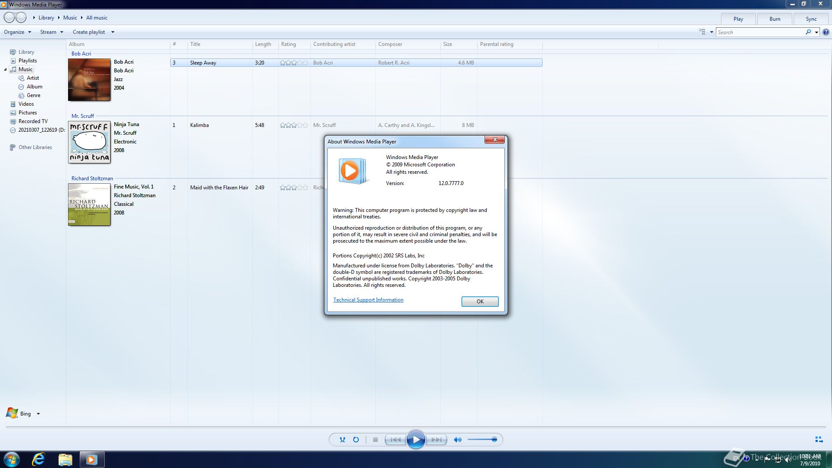This screenshot has height=468, width=832.
Task: Switch to Now Playing view icon
Action: pos(819,439)
